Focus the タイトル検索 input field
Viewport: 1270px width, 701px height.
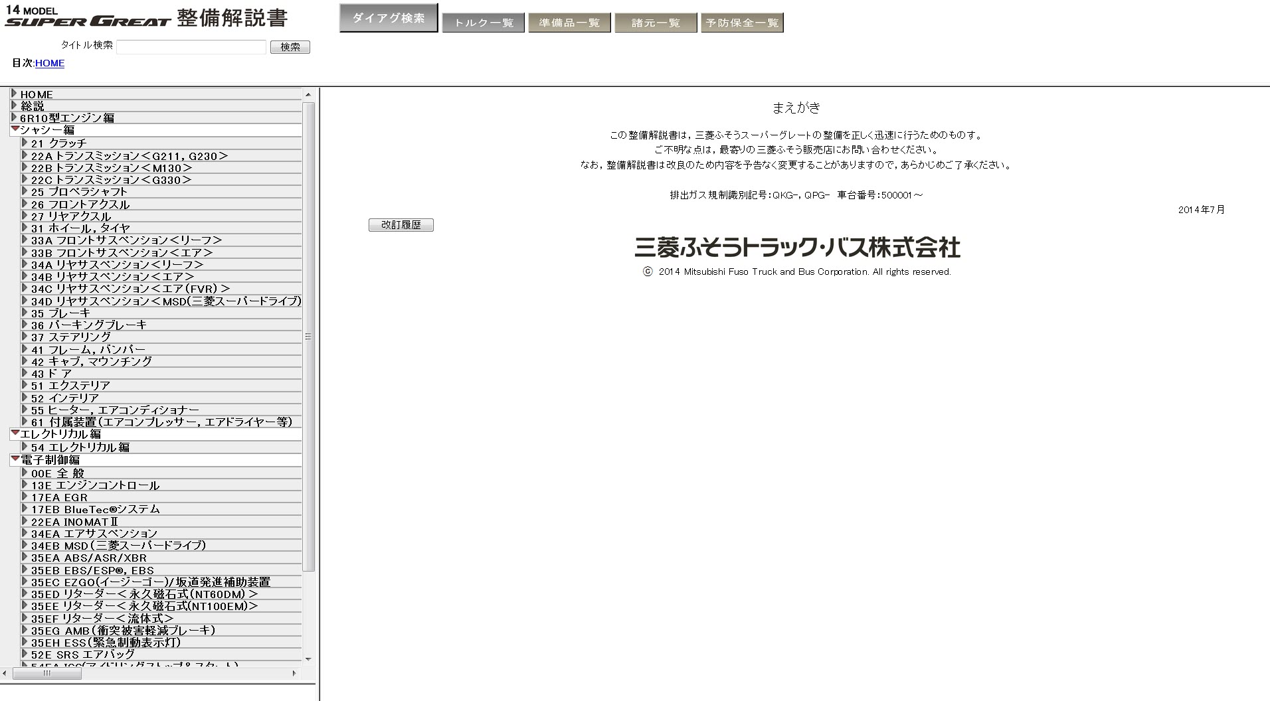(x=191, y=47)
